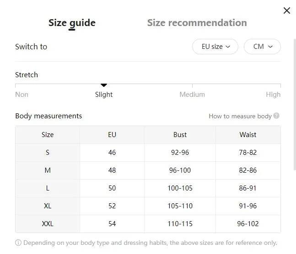The height and width of the screenshot is (254, 296).
Task: Open the How to measure body link
Action: 240,116
